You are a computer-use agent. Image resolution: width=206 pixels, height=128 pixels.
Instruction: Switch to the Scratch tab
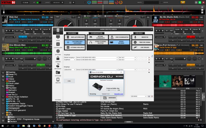point(109,16)
